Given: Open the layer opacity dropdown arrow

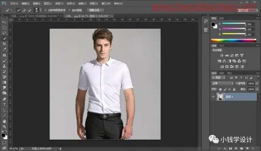Looking at the screenshot, I should pyautogui.click(x=257, y=83).
